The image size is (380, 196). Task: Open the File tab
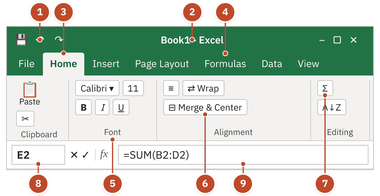pyautogui.click(x=27, y=64)
